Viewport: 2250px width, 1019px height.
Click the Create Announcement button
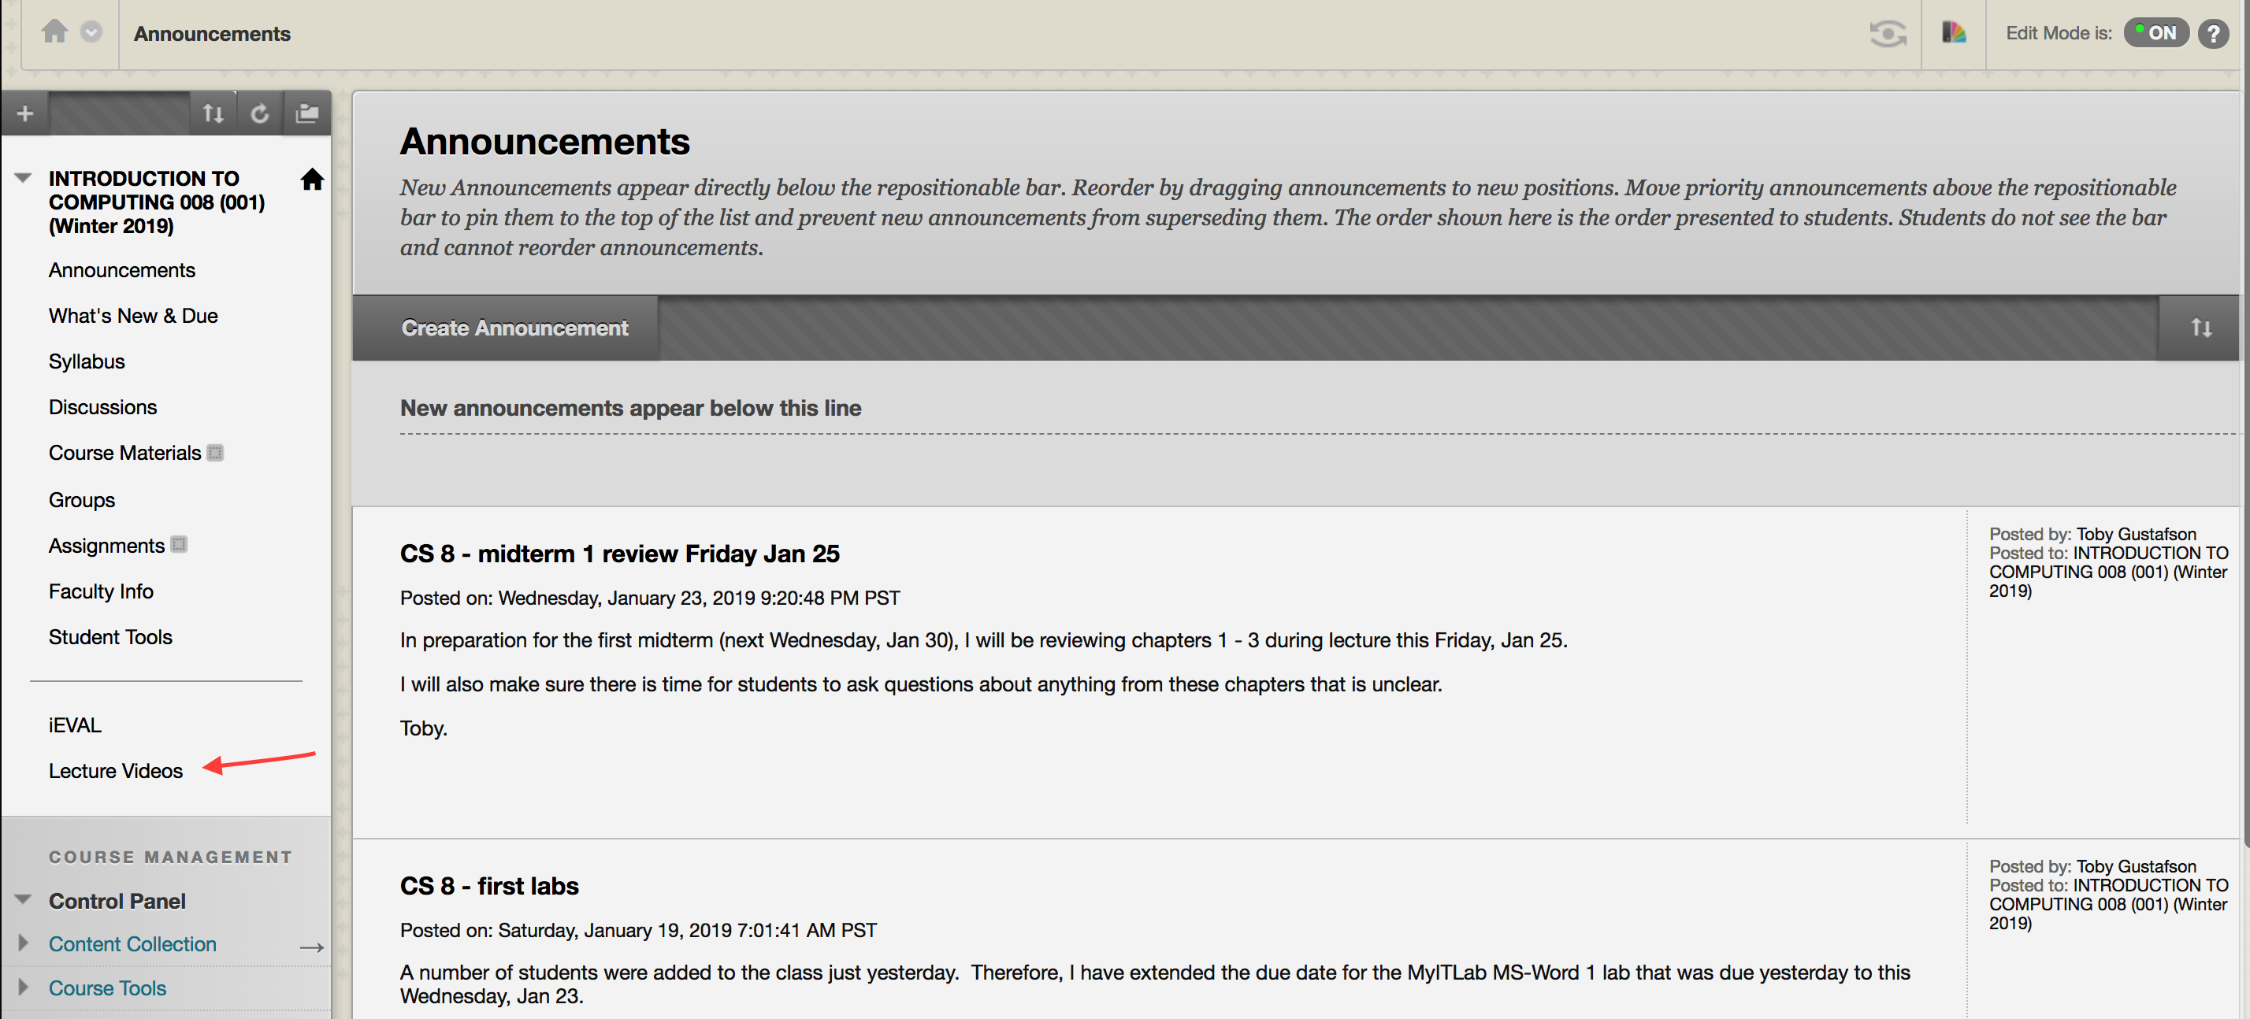pos(514,328)
